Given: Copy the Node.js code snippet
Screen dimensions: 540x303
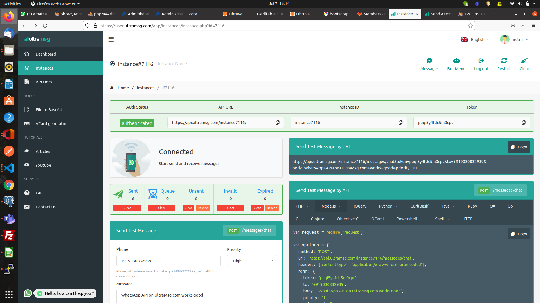Looking at the screenshot, I should (x=519, y=234).
